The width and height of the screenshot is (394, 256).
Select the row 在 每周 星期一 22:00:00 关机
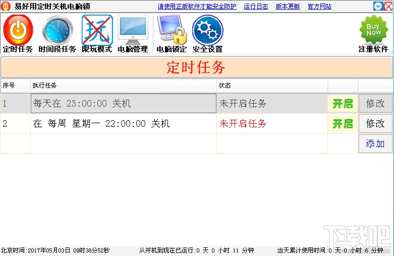[124, 124]
